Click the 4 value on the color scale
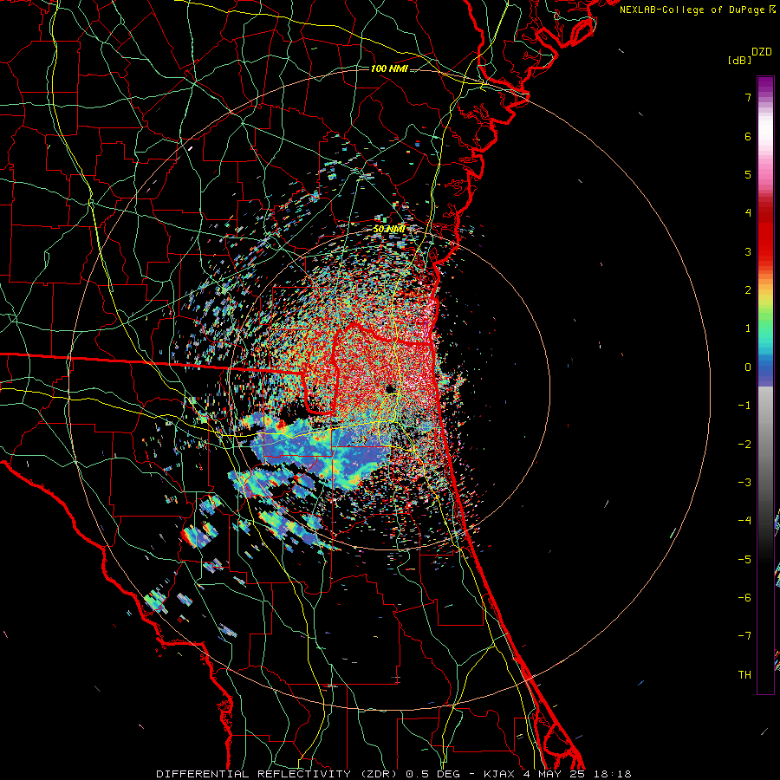 [x=748, y=213]
